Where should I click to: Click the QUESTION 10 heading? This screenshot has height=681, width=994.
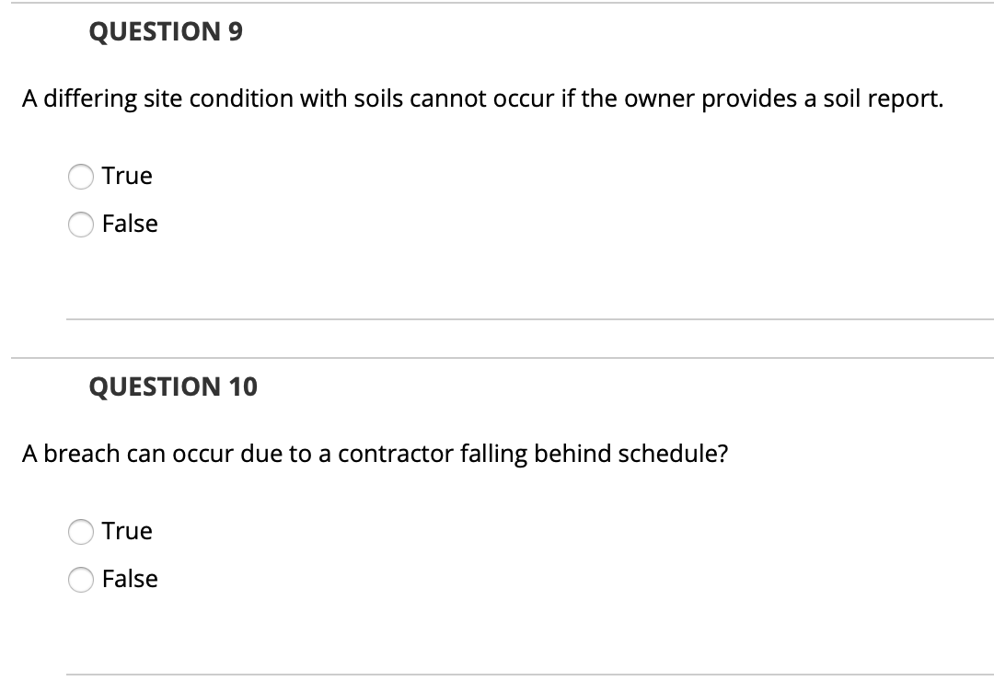click(172, 387)
